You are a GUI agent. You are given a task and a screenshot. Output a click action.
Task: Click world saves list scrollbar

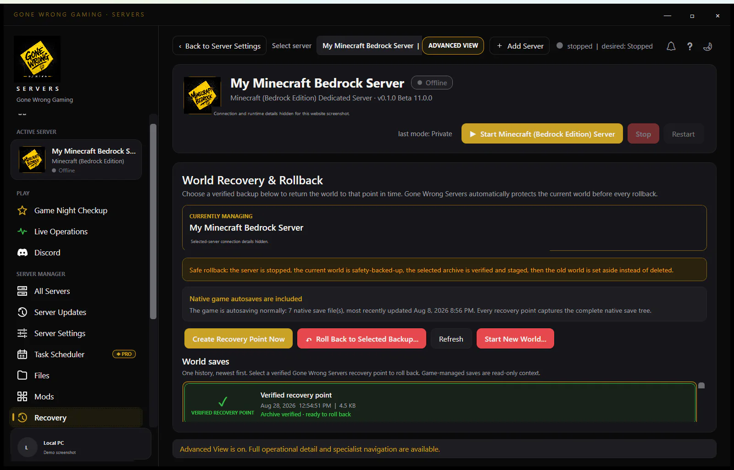(701, 386)
